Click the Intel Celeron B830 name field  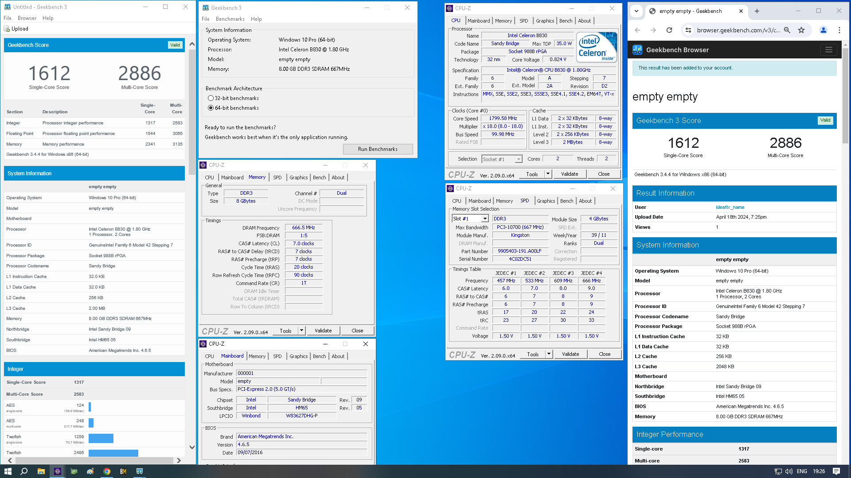pyautogui.click(x=527, y=35)
